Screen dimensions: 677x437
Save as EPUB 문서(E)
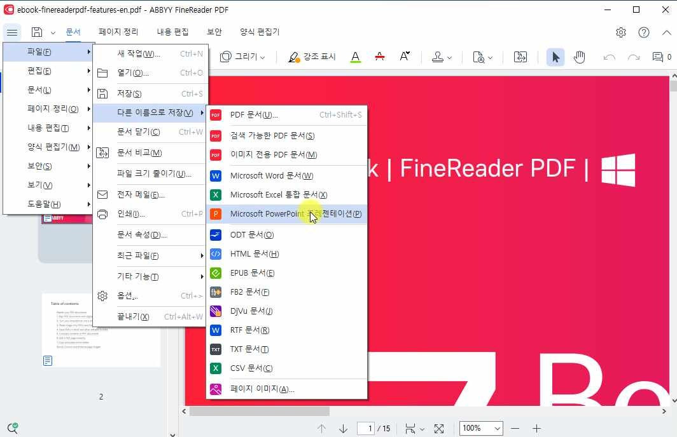pos(287,272)
